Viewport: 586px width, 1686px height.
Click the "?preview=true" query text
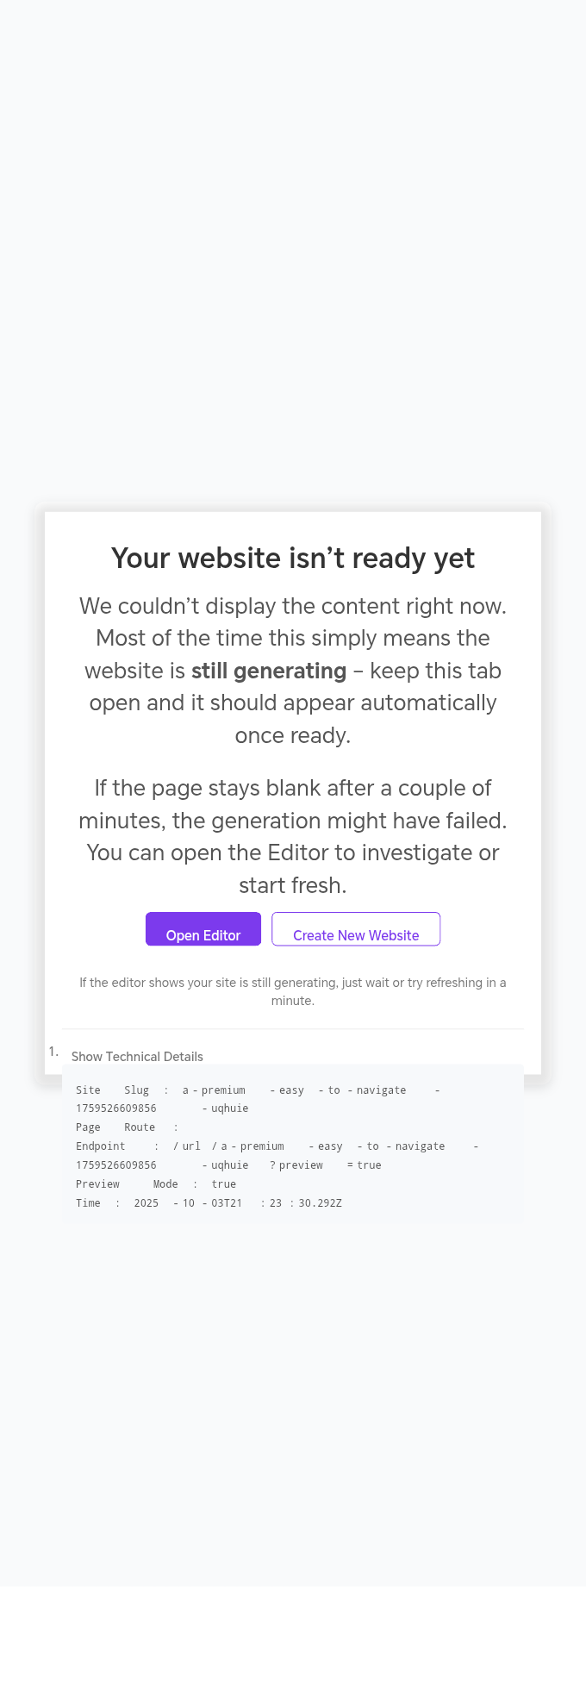[x=326, y=1165]
